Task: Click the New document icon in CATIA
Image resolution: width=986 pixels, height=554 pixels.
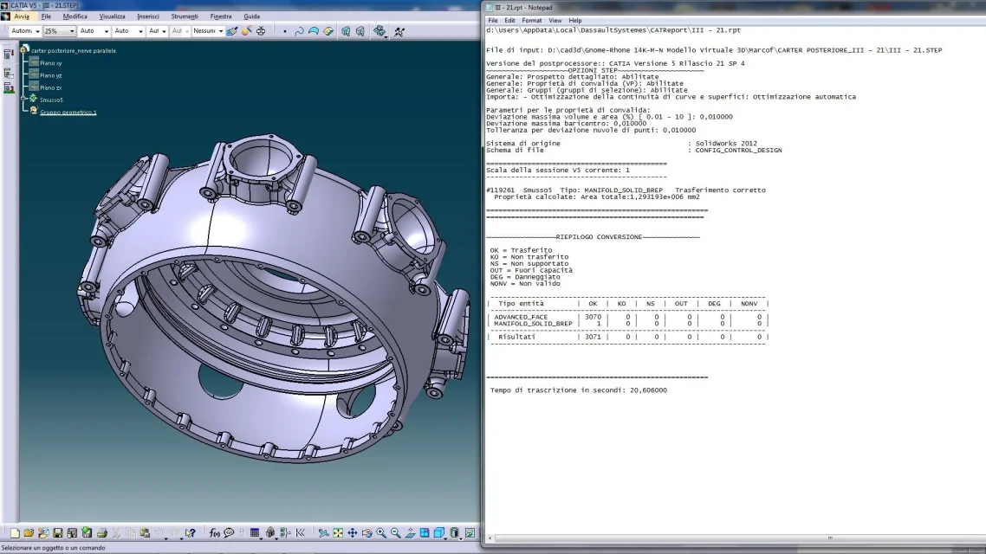Action: tap(15, 533)
